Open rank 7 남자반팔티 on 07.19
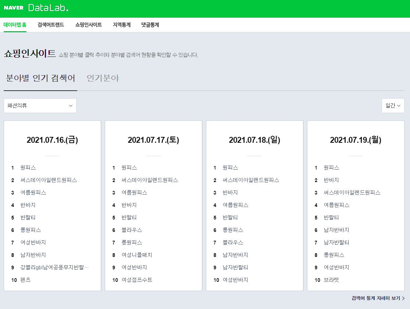Viewport: 410px width, 309px height. [337, 243]
